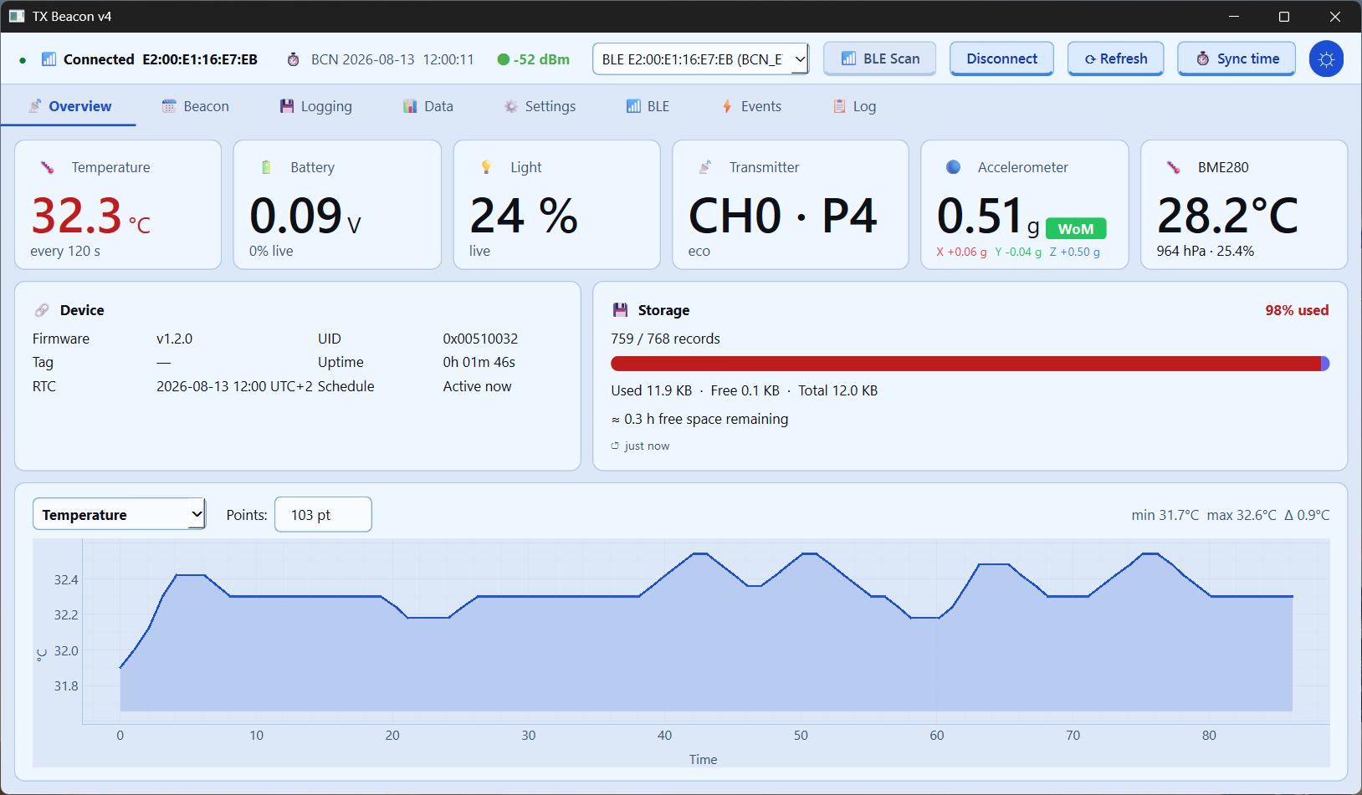Screen dimensions: 1362x795
Task: Click the signal bars icon beside Connected
Action: click(x=49, y=59)
